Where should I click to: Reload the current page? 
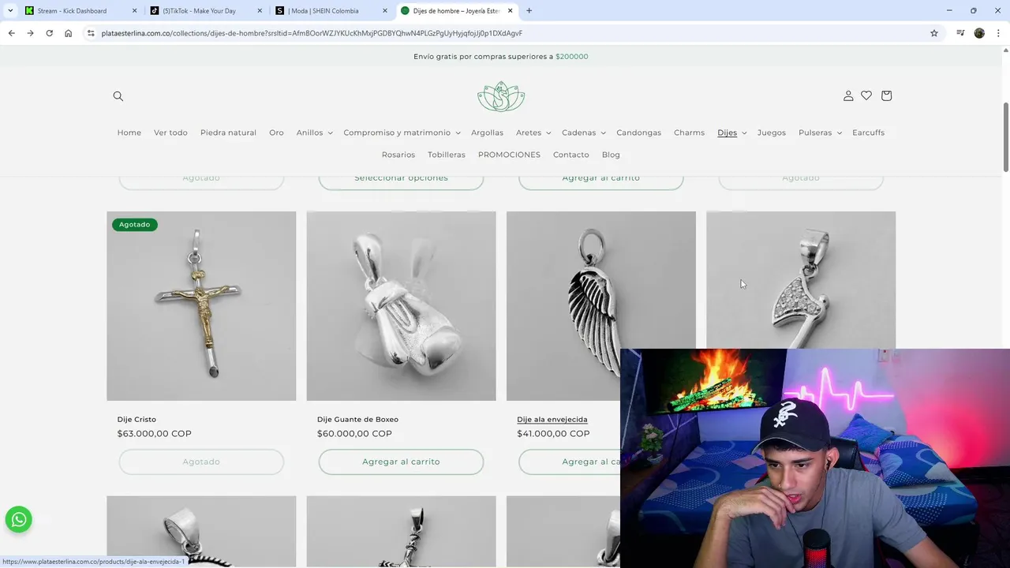(49, 33)
